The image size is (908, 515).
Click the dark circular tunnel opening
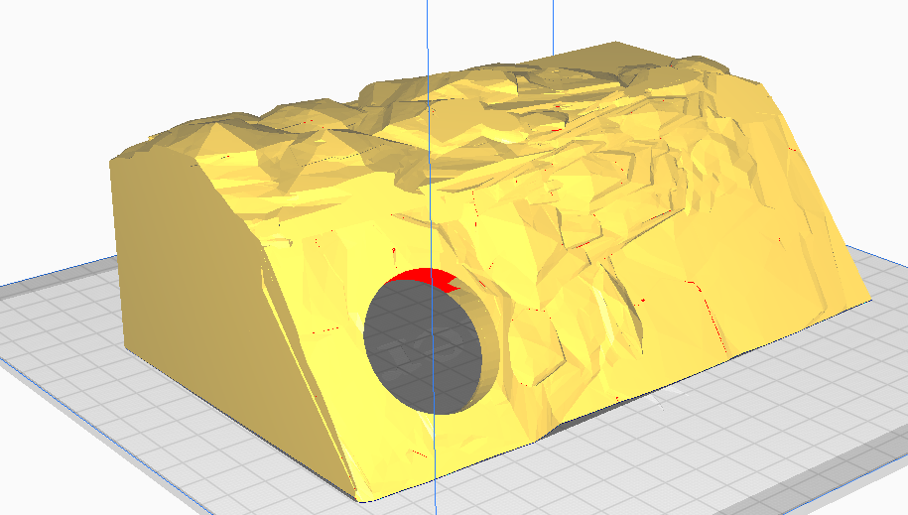coord(423,346)
